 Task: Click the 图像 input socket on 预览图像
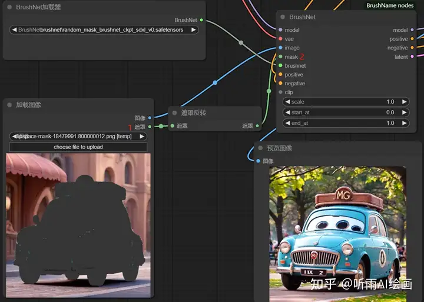(258, 161)
